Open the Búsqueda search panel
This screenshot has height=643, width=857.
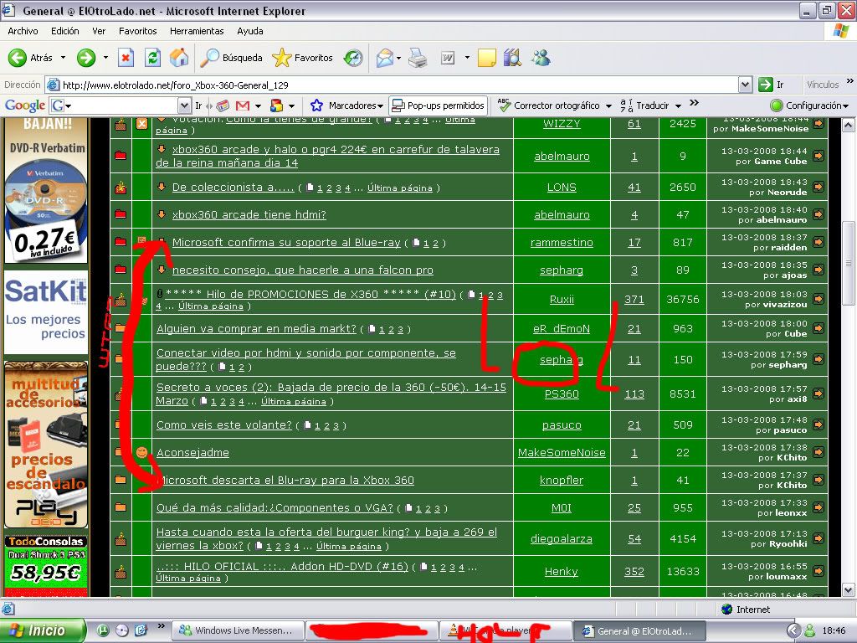(231, 58)
